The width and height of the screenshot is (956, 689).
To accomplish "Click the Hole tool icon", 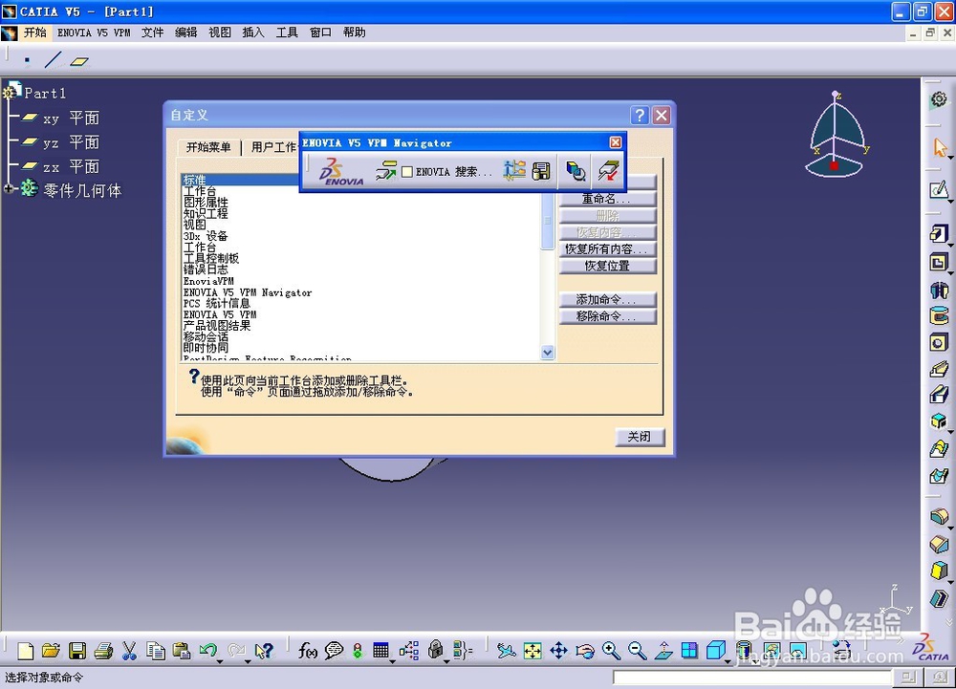I will coord(939,342).
